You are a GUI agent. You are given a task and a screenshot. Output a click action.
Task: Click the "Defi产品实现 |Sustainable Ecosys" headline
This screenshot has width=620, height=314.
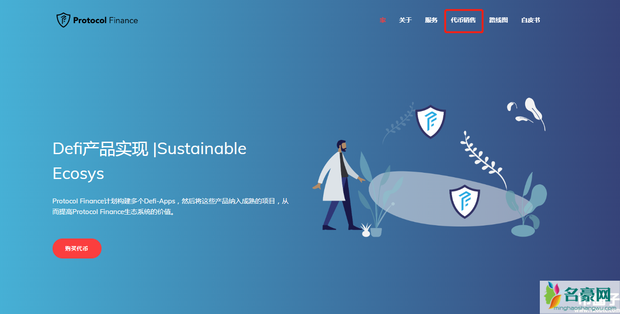(150, 161)
